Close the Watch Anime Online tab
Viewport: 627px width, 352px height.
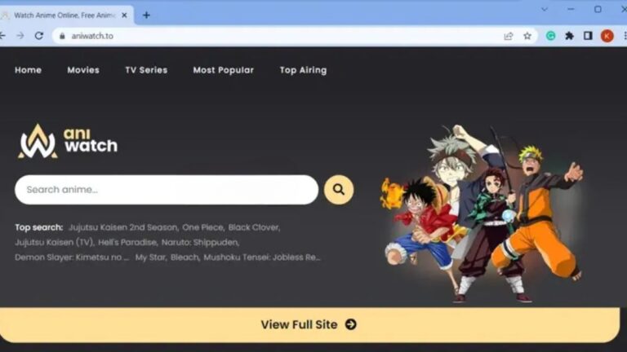tap(124, 15)
